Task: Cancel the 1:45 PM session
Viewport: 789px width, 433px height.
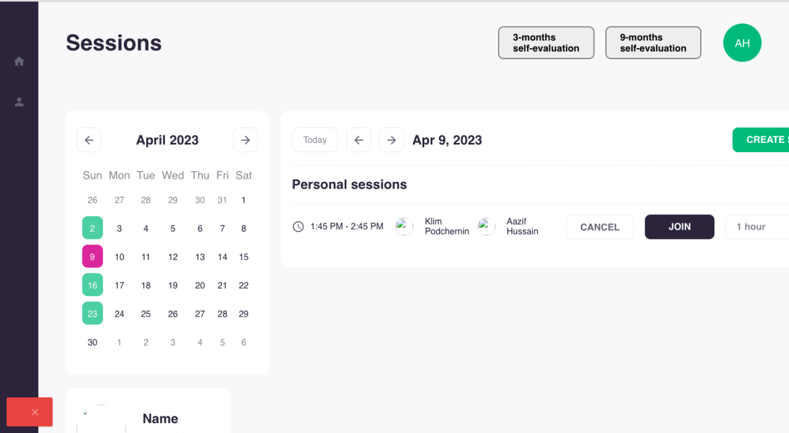Action: 600,227
